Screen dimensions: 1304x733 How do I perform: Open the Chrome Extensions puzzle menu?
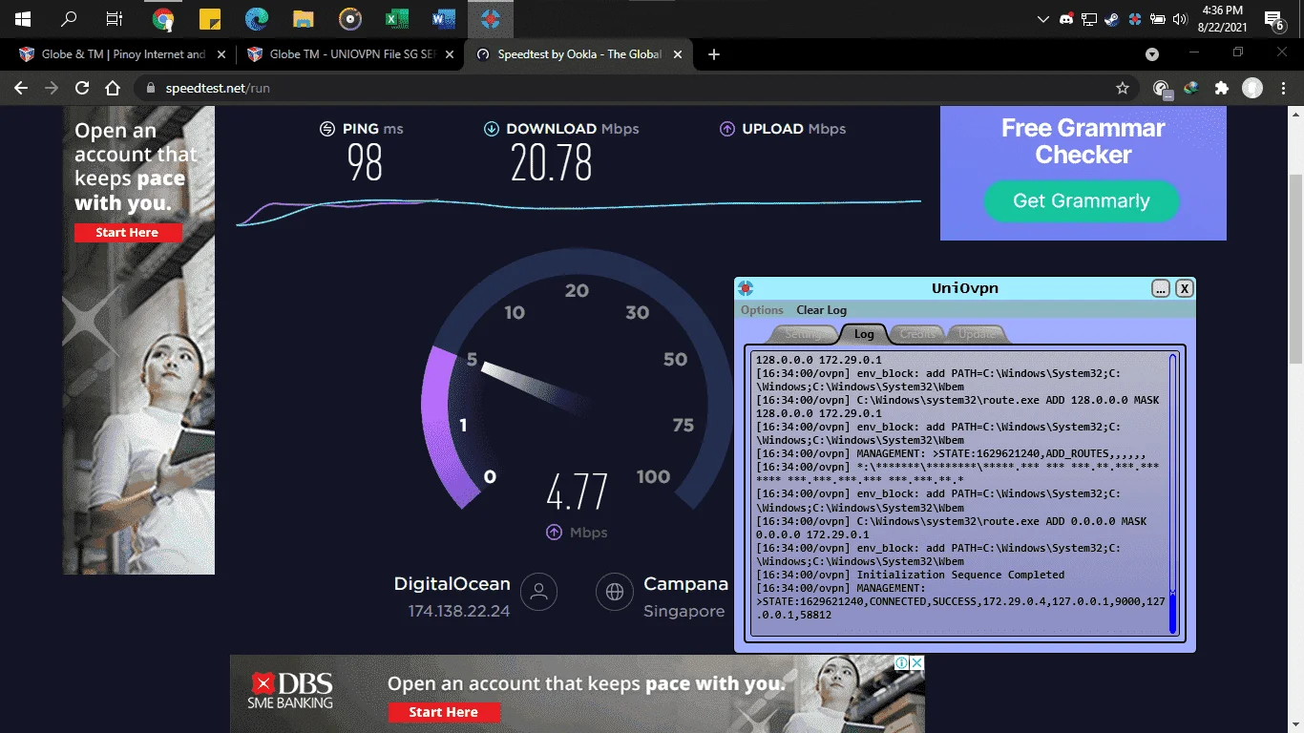[1221, 88]
